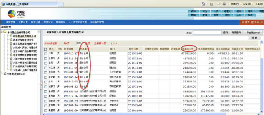Click the 查询 search button
This screenshot has height=115, width=264.
click(226, 33)
